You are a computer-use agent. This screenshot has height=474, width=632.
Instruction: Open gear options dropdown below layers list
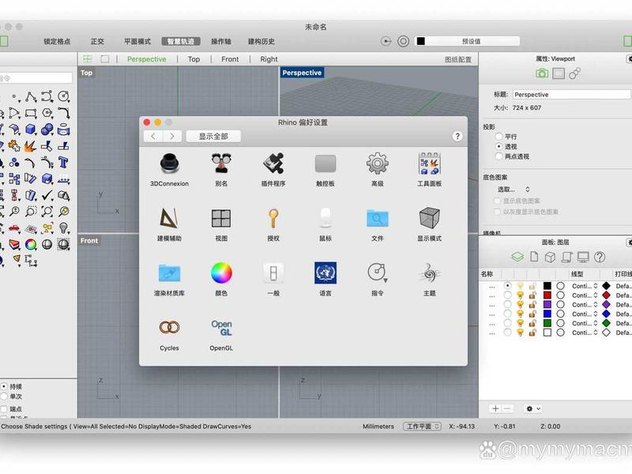coord(532,408)
